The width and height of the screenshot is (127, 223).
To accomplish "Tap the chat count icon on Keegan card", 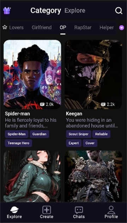I will click(x=103, y=105).
